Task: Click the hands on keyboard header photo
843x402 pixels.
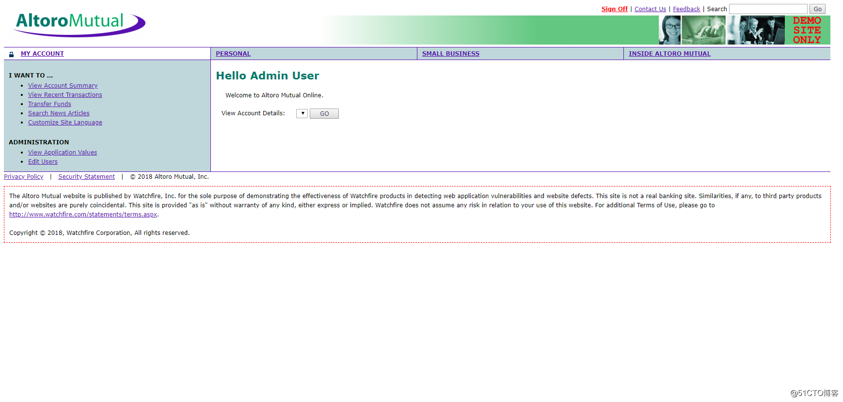Action: [x=703, y=30]
